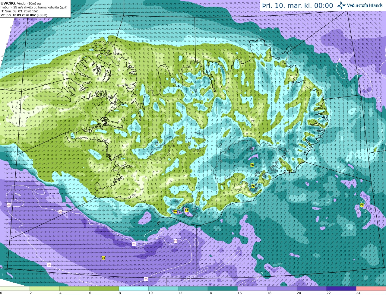This screenshot has width=386, height=295.
Task: Click the yellow 30 gust marker on Reykjanes peninsula
Action: [x=175, y=211]
